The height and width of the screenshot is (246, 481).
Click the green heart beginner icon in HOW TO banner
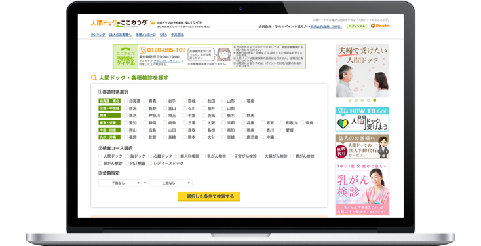[343, 124]
